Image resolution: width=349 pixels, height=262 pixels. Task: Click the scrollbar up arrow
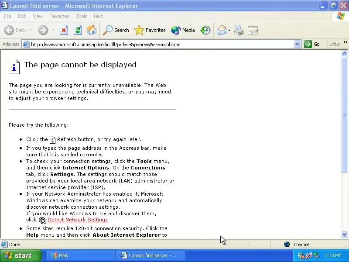pos(344,53)
